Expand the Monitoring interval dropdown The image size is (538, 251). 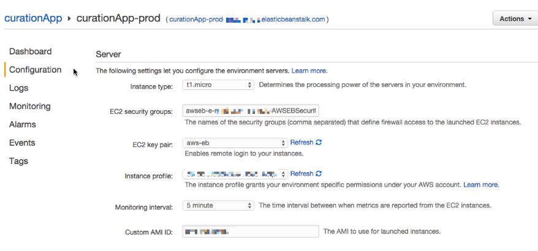tap(218, 206)
